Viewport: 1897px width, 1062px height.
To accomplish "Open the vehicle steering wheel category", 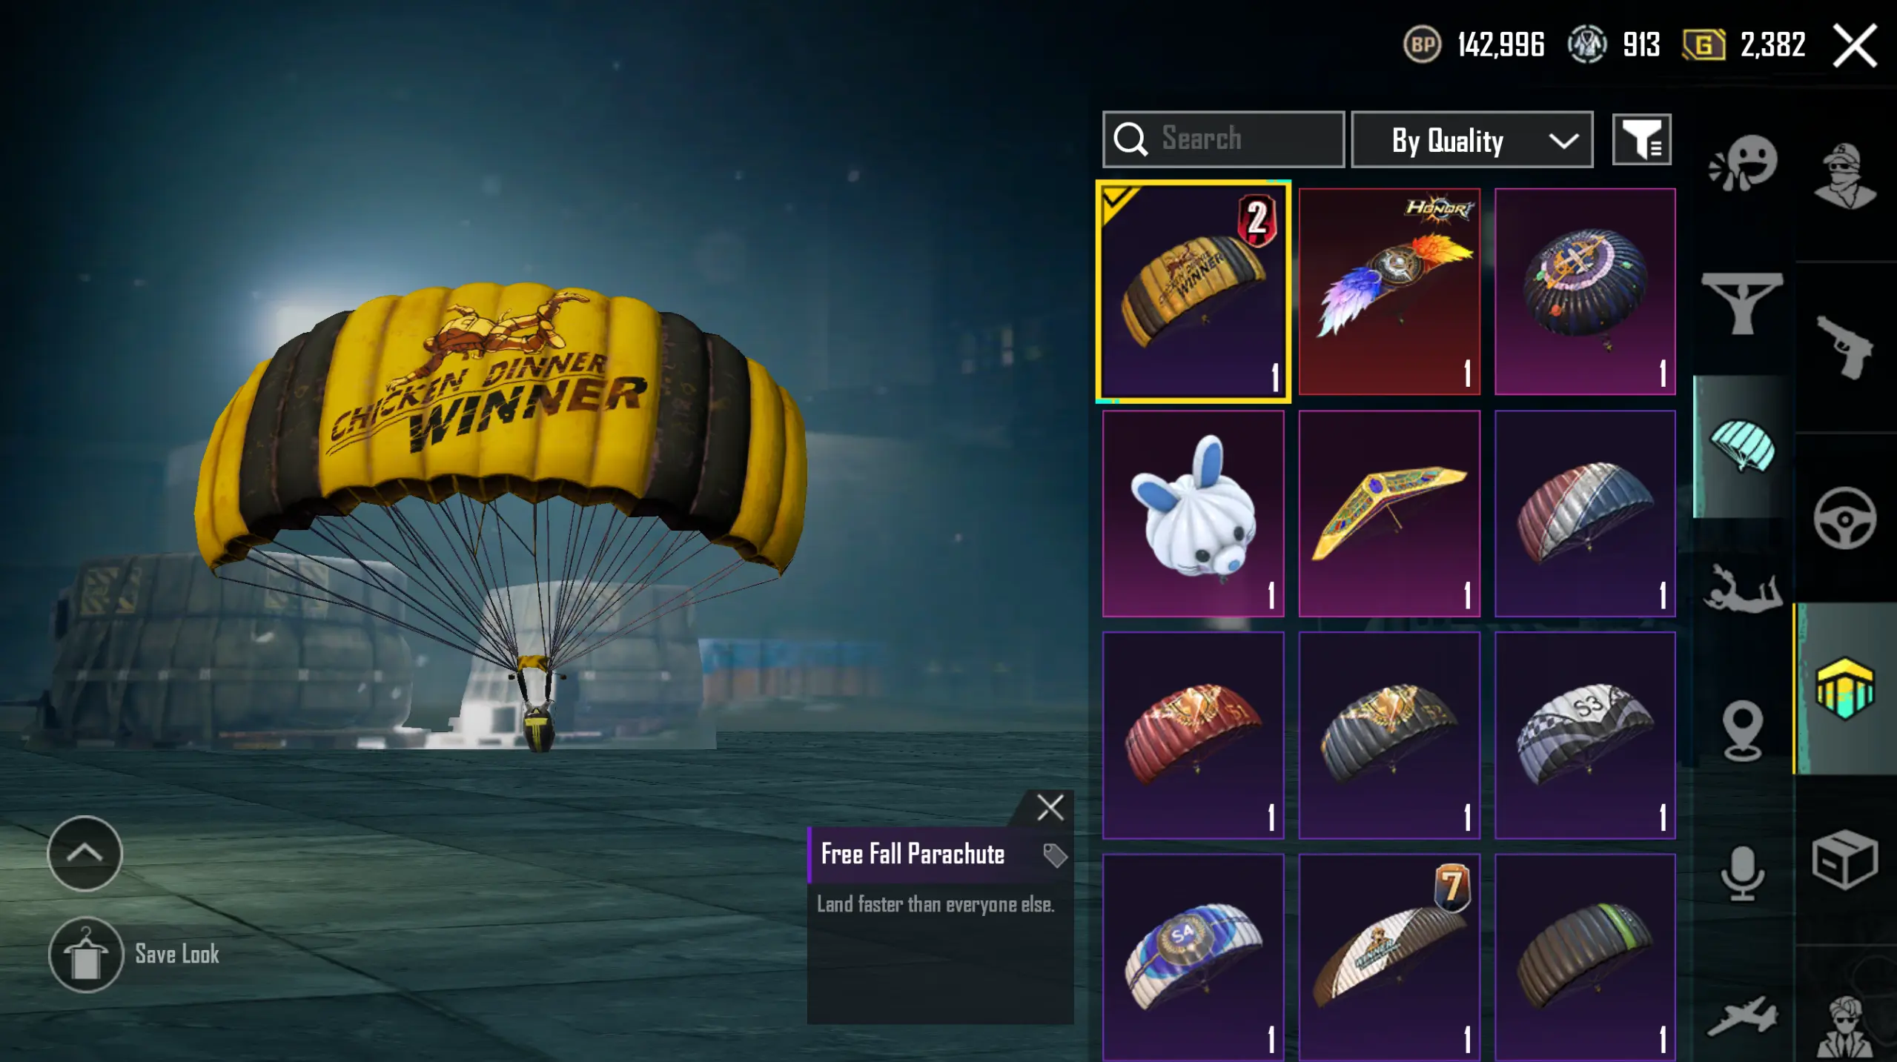I will (x=1845, y=517).
